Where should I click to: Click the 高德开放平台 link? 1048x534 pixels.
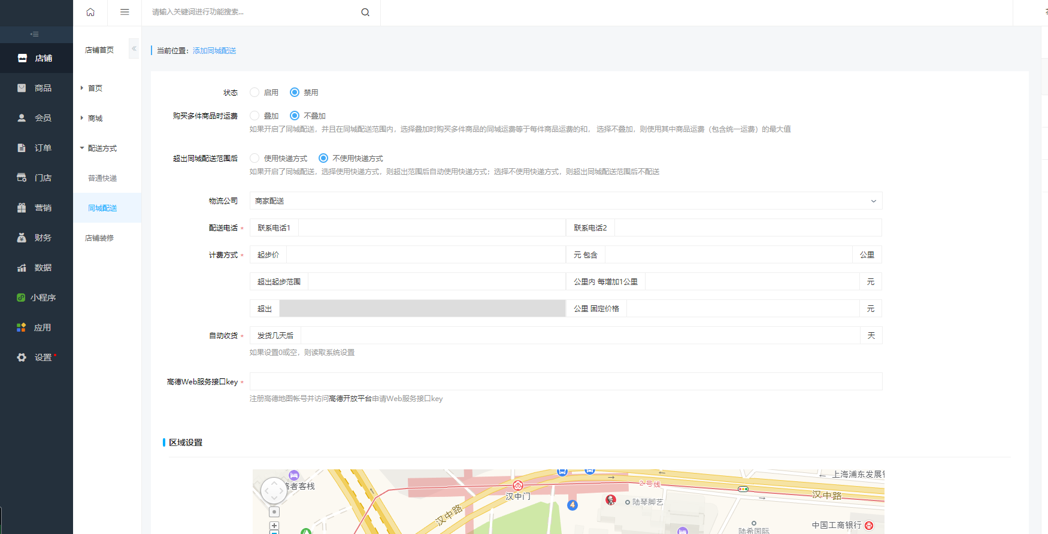350,399
